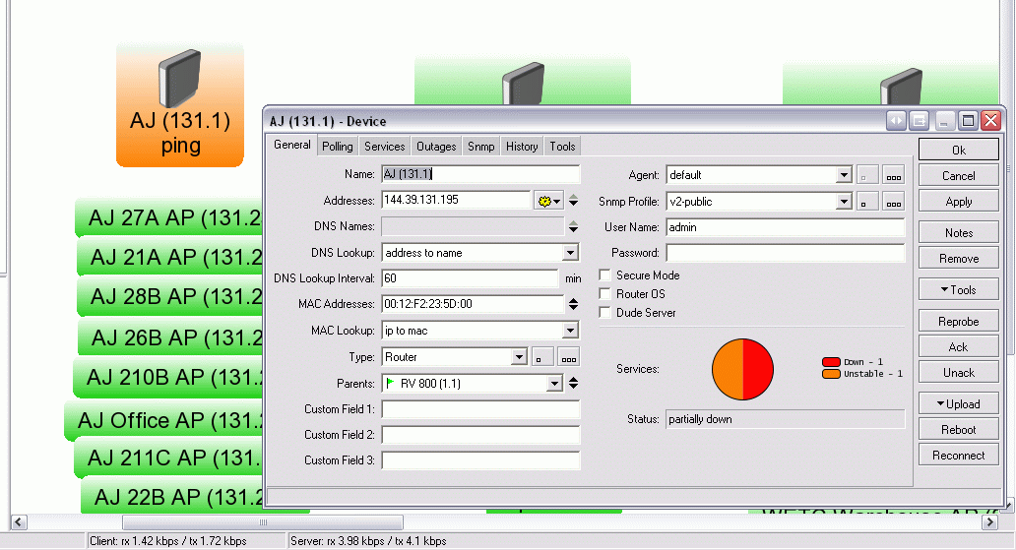The width and height of the screenshot is (1016, 550).
Task: Click the Addresses input field
Action: 456,200
